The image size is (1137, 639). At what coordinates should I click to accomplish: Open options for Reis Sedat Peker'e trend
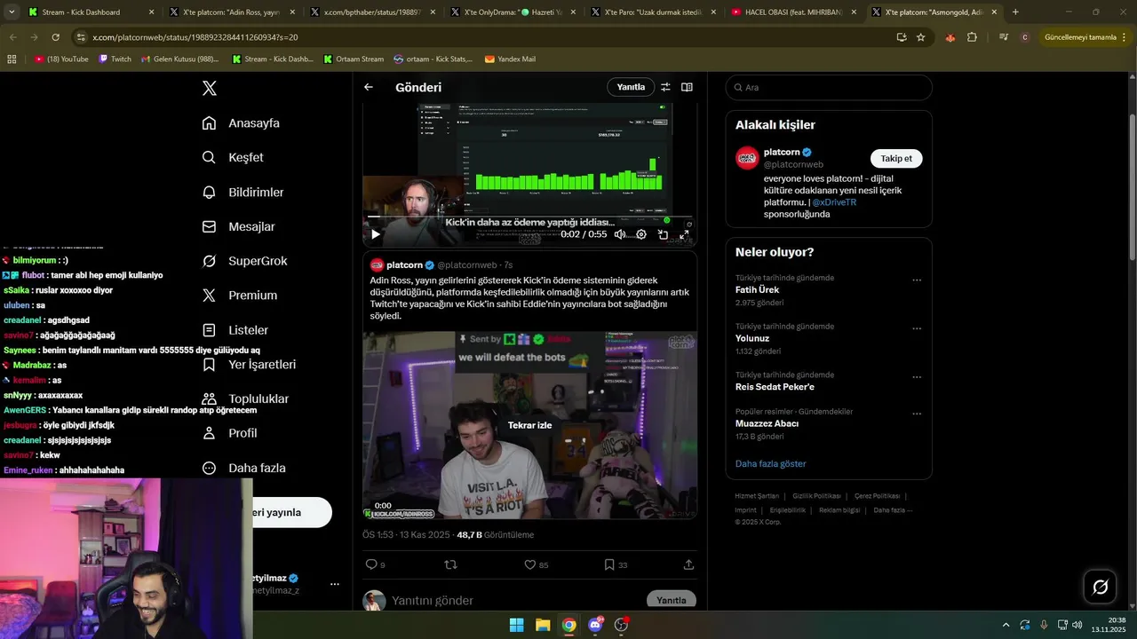[917, 377]
